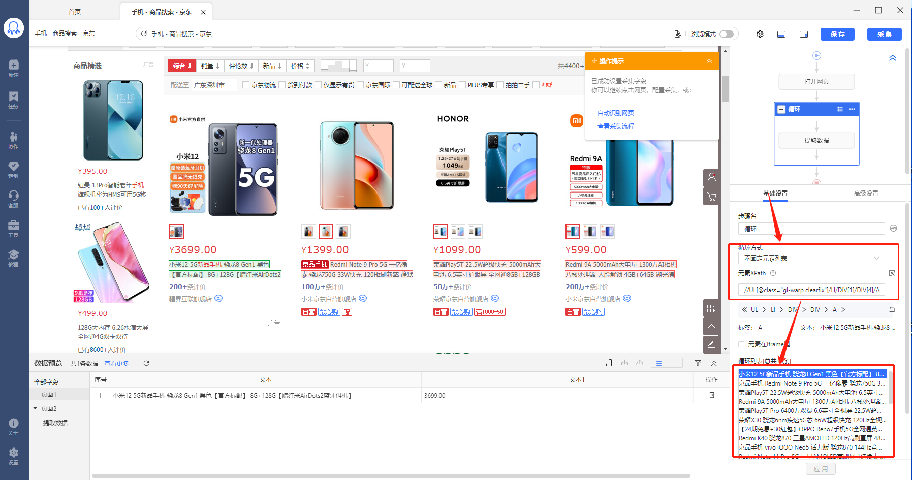Open the 新建 (new task) sidebar icon
The width and height of the screenshot is (912, 480).
point(14,69)
